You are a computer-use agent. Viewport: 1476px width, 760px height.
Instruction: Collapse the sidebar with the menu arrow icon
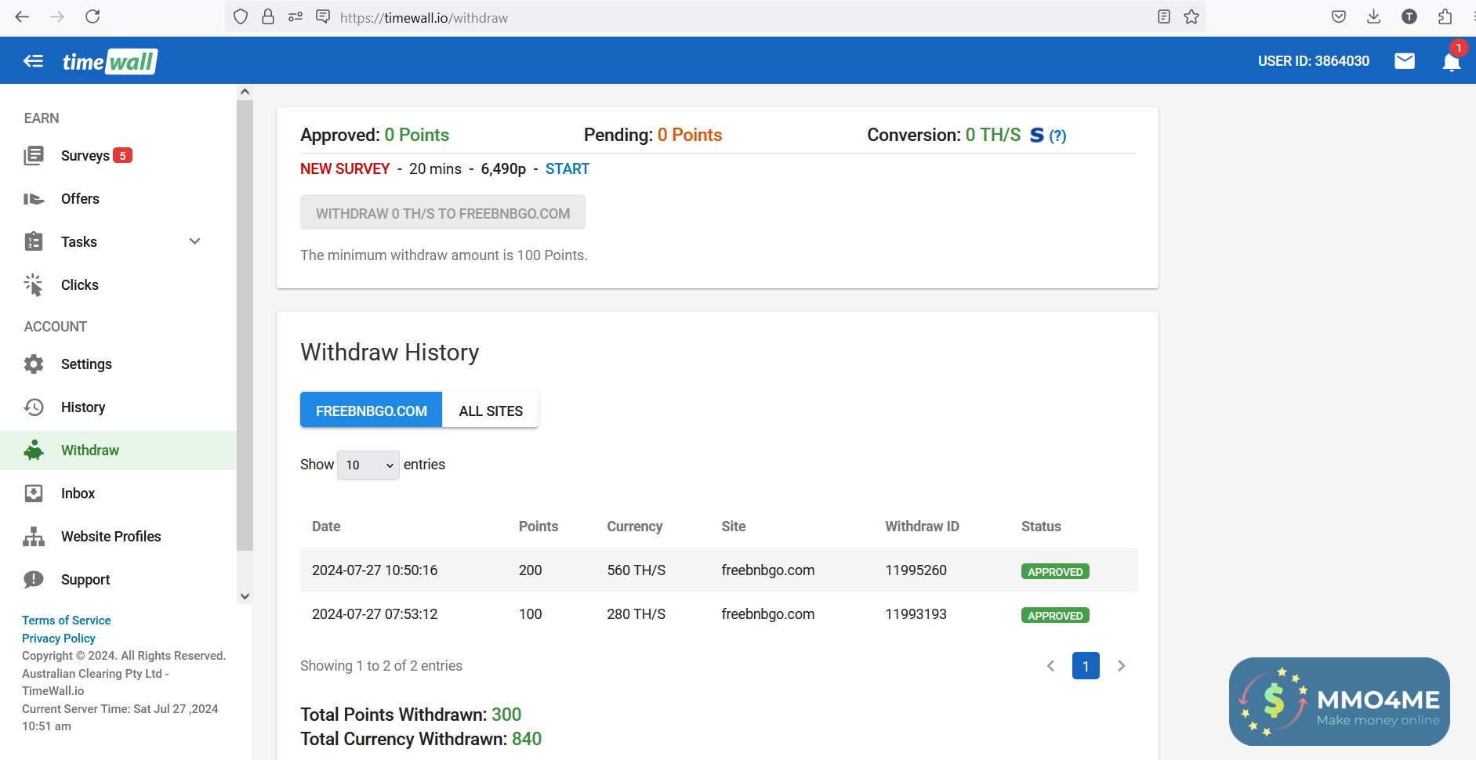[x=33, y=61]
